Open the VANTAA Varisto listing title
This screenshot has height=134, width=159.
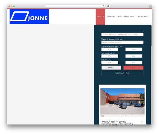click(x=117, y=123)
